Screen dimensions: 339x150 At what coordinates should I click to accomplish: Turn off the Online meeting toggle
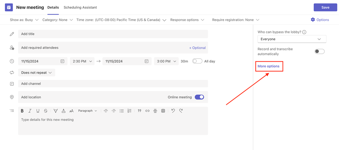(199, 97)
